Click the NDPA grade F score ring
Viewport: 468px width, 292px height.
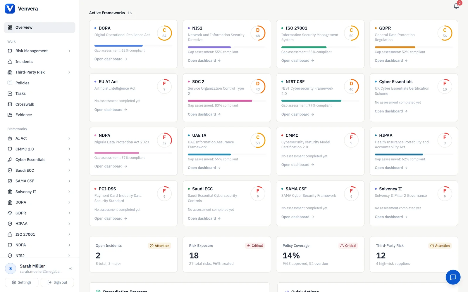tap(164, 140)
